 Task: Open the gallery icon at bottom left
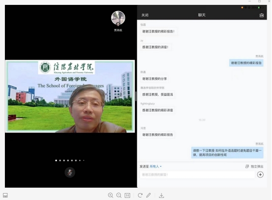point(5,195)
